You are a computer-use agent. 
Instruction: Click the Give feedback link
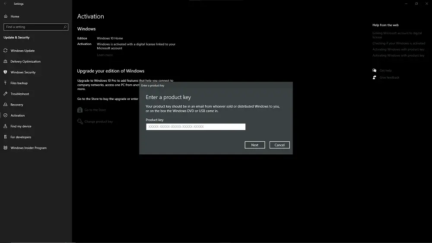click(x=389, y=77)
